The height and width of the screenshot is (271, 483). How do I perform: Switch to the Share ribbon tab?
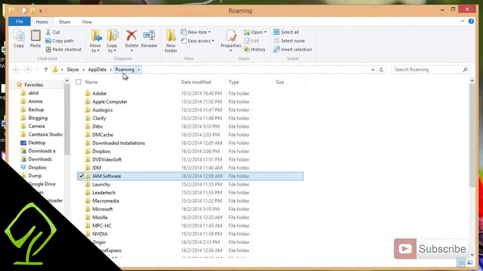[x=65, y=22]
